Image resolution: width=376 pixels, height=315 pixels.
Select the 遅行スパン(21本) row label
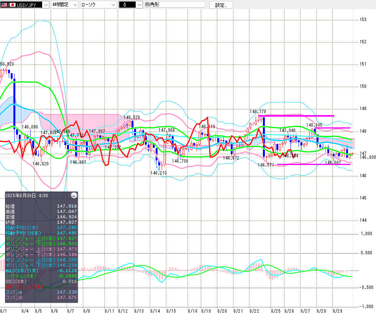click(24, 287)
